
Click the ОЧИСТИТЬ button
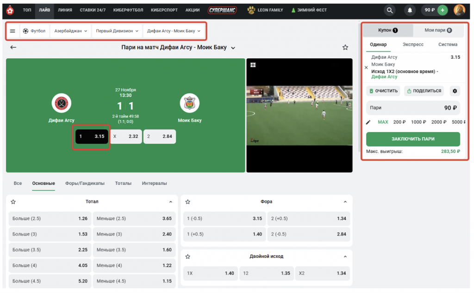point(383,91)
